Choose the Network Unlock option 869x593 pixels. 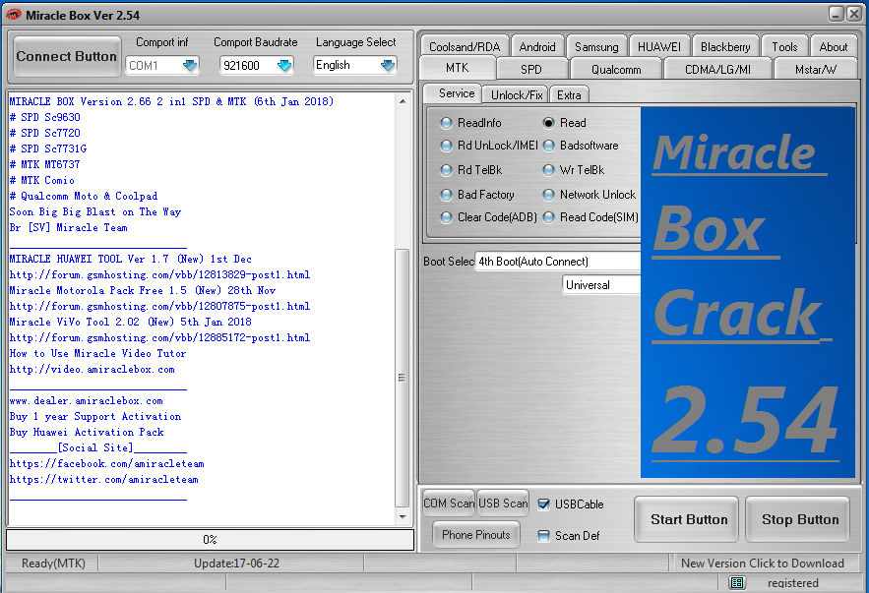pos(548,194)
